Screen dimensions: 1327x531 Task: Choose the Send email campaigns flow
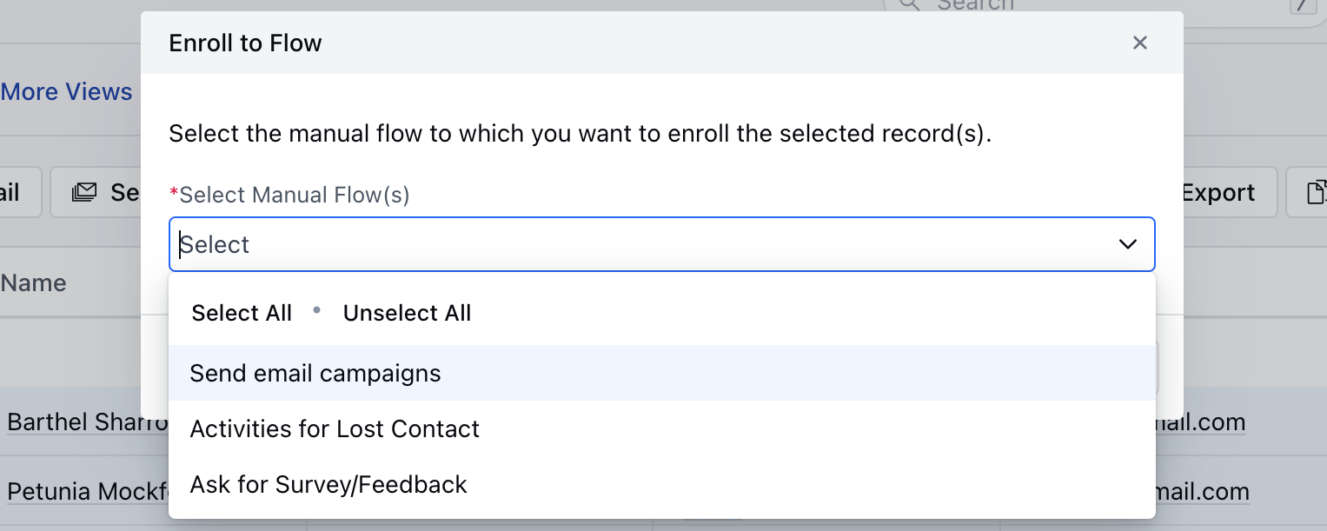click(315, 373)
